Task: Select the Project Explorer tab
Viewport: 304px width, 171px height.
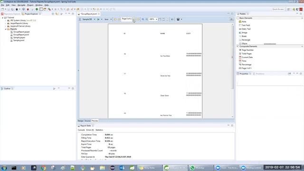Action: [x=31, y=14]
